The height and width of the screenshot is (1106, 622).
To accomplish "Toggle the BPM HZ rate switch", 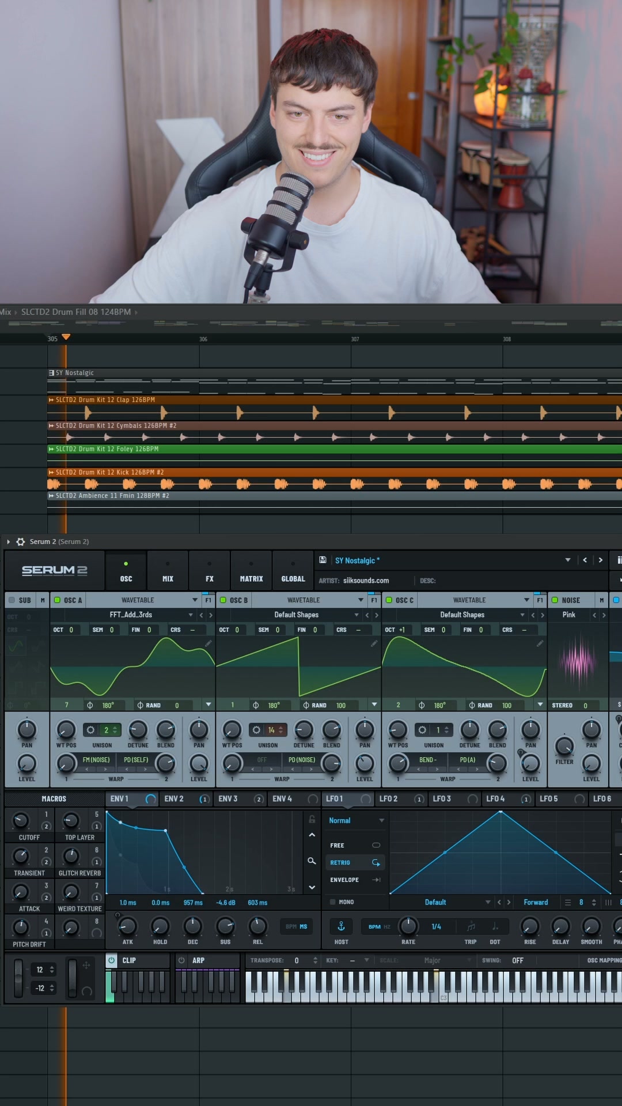I will (380, 926).
